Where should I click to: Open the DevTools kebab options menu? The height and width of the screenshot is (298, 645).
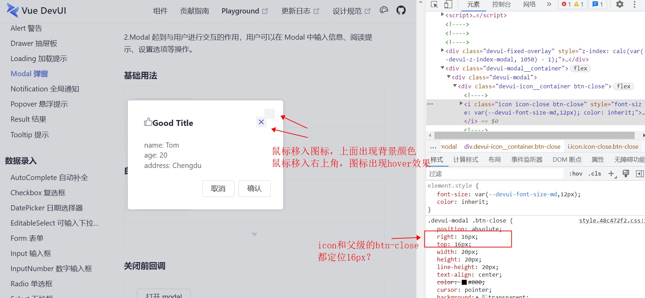[634, 4]
